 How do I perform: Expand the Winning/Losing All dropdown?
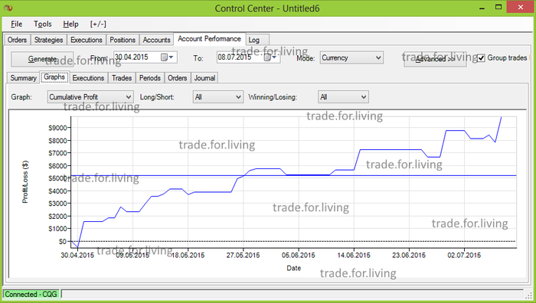coord(343,97)
